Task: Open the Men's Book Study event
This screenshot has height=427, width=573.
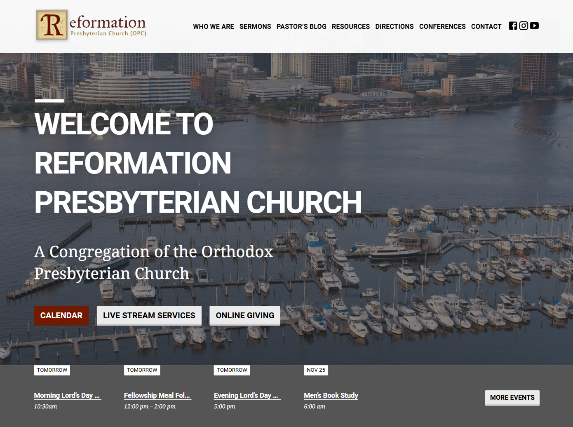Action: (x=331, y=395)
